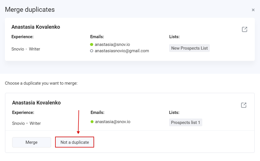Click the top card's Anastasia Kovalenko name
This screenshot has height=161, width=260.
point(36,27)
